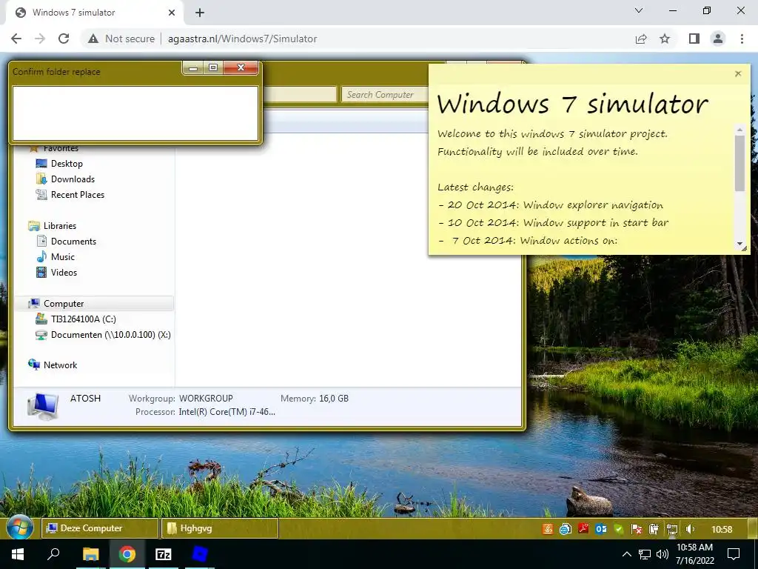Click Windows 10 volume icon in tray

663,554
